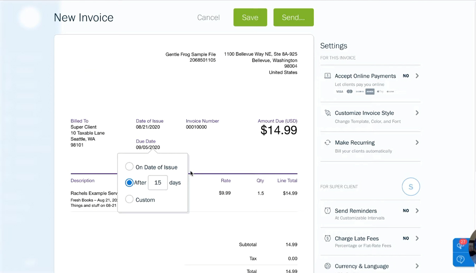Viewport: 476px width, 273px height.
Task: Click the Send Reminders alarm icon
Action: coord(327,211)
